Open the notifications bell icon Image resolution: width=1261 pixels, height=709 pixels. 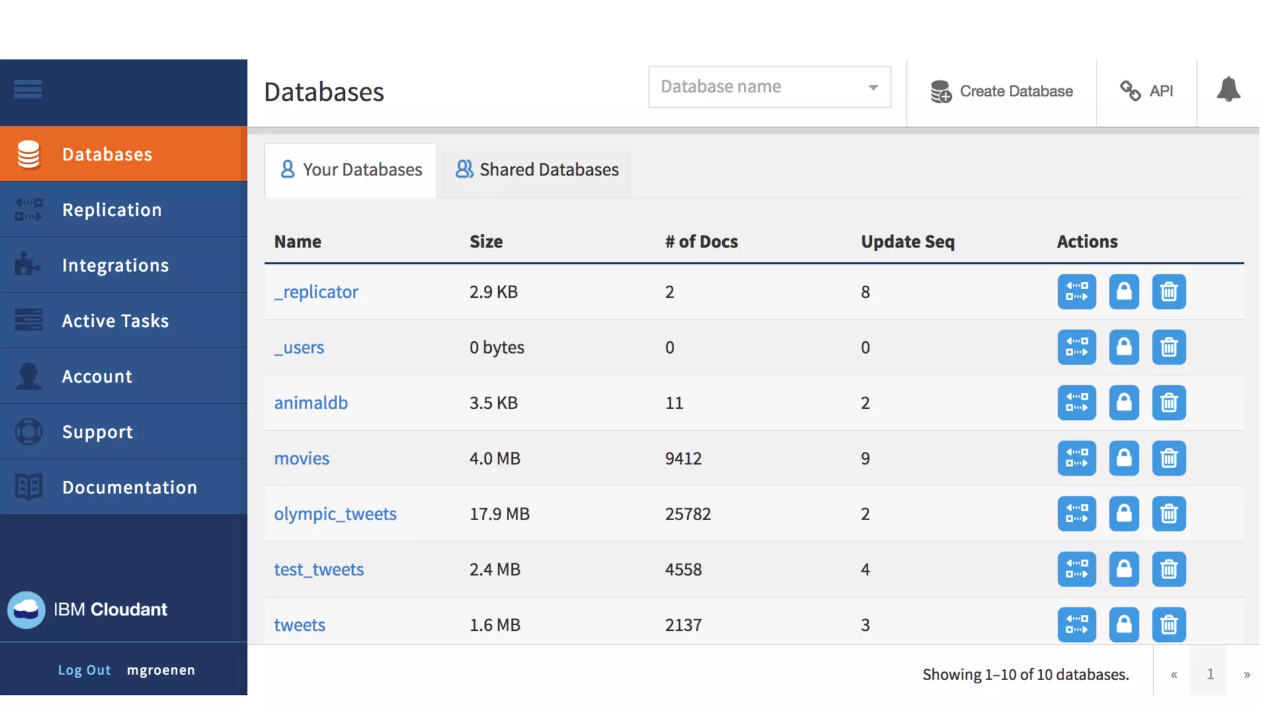(x=1228, y=90)
